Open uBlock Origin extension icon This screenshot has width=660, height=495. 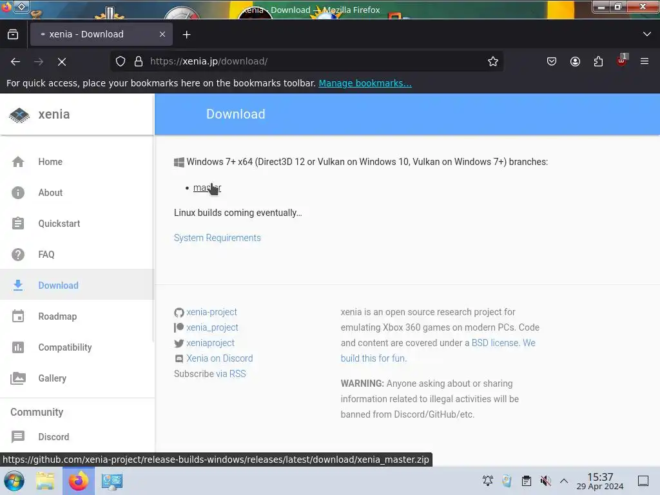(622, 61)
